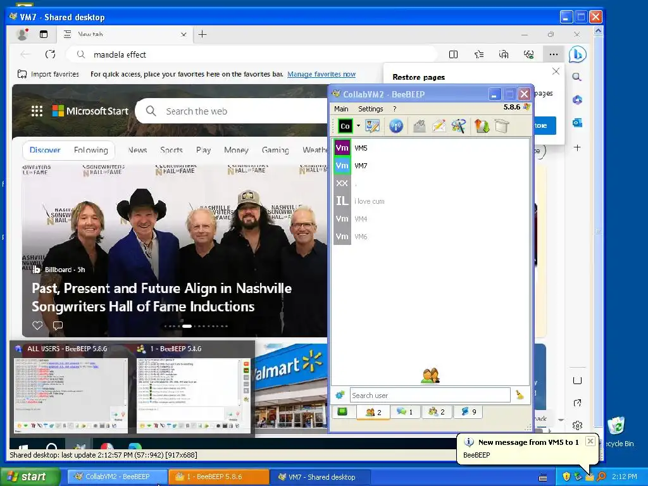Click the grey box icon in BeeBEEP toolbar

click(x=501, y=126)
